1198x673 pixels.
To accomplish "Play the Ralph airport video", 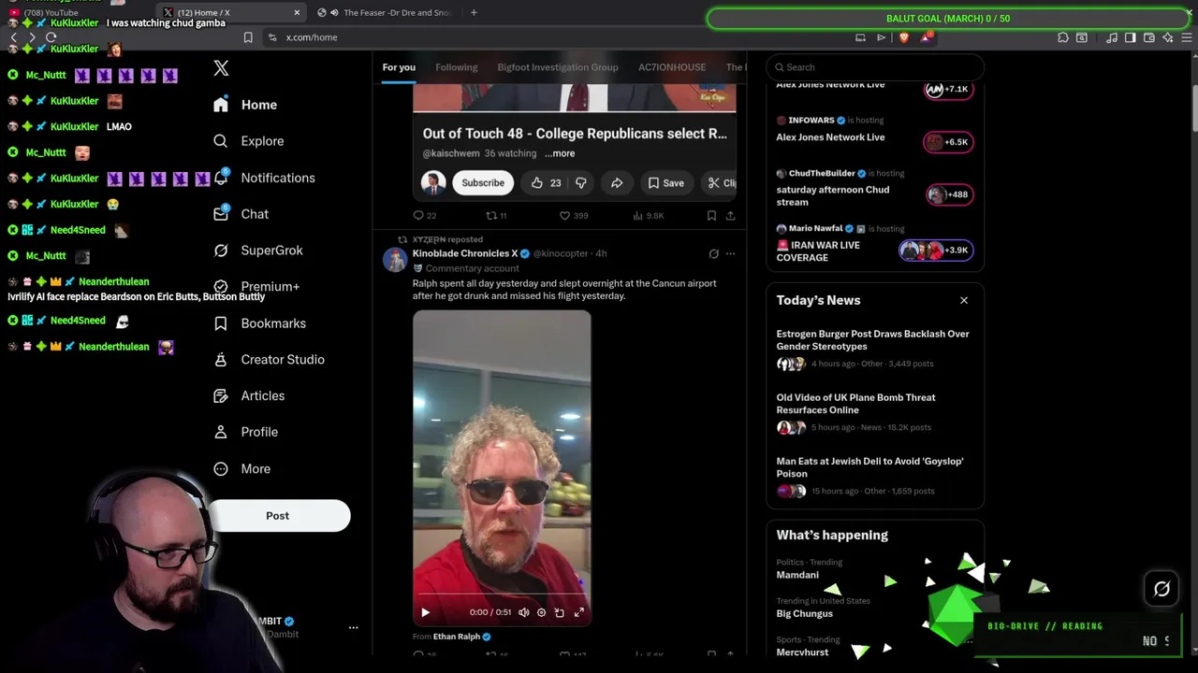I will coord(425,613).
